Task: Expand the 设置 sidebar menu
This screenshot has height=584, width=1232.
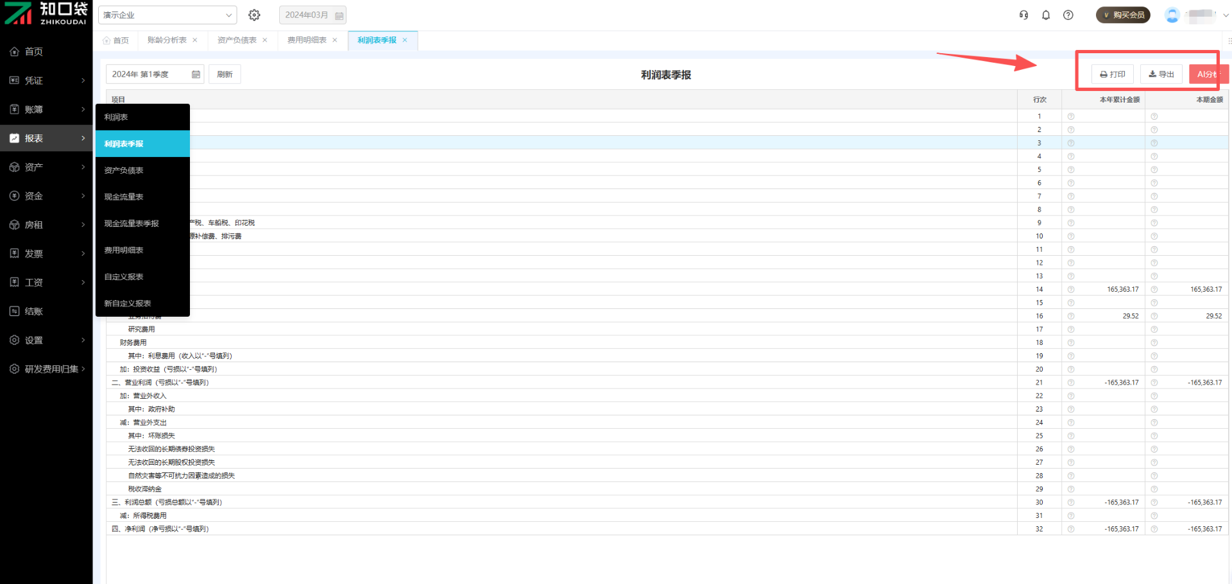Action: tap(46, 340)
